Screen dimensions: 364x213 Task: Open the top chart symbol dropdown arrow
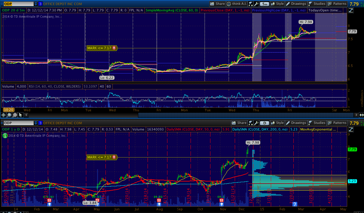pyautogui.click(x=36, y=4)
